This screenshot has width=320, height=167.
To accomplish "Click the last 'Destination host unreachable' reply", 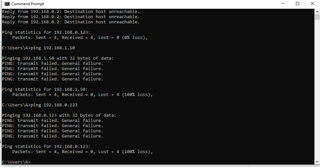I will [x=71, y=22].
